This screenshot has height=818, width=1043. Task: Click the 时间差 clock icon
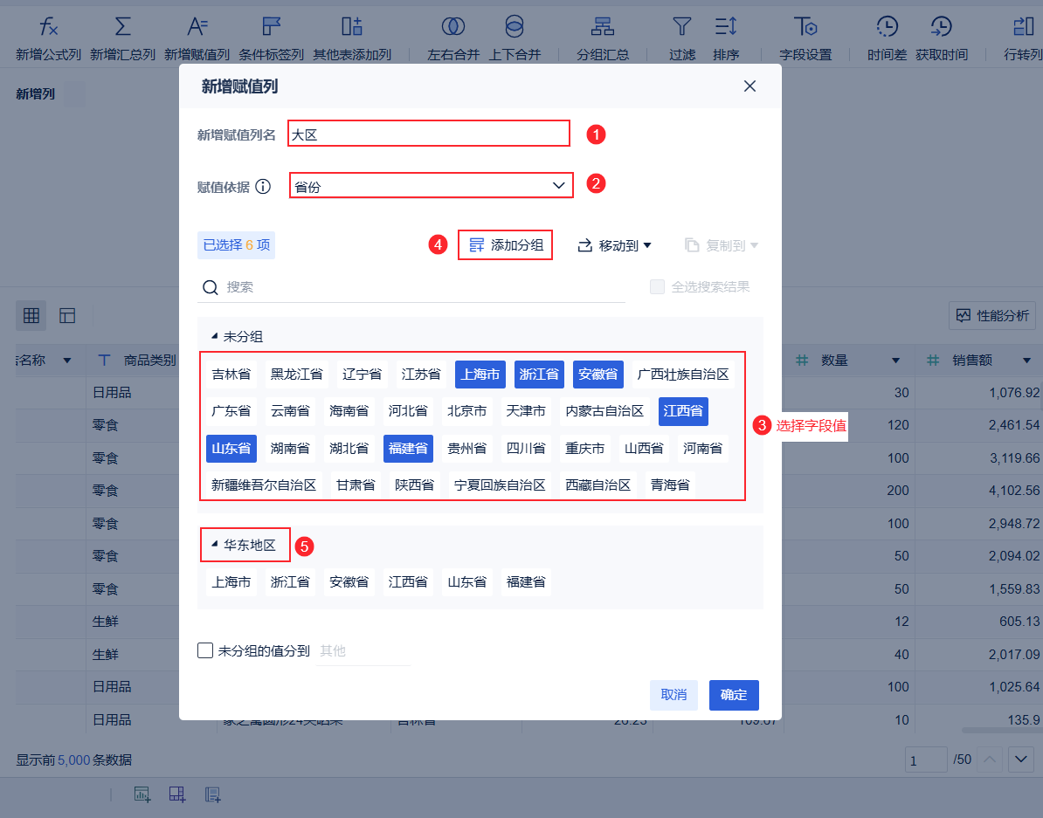[888, 27]
